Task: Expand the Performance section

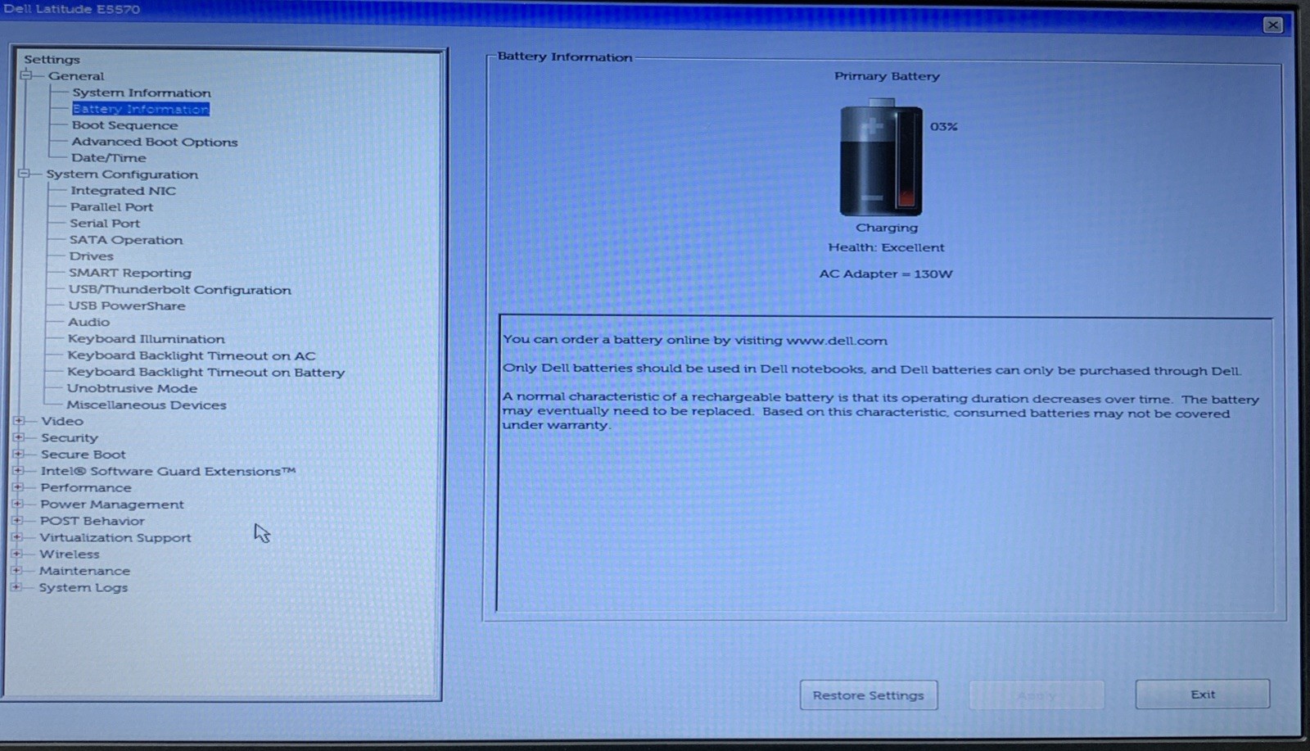Action: (x=18, y=486)
